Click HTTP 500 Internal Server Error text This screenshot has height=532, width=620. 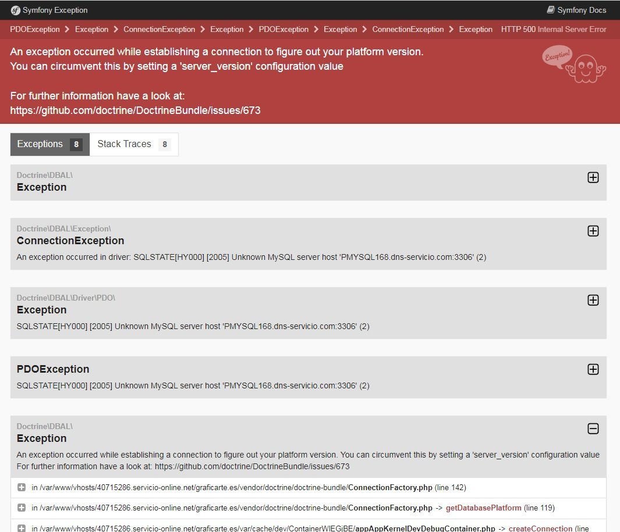point(554,29)
